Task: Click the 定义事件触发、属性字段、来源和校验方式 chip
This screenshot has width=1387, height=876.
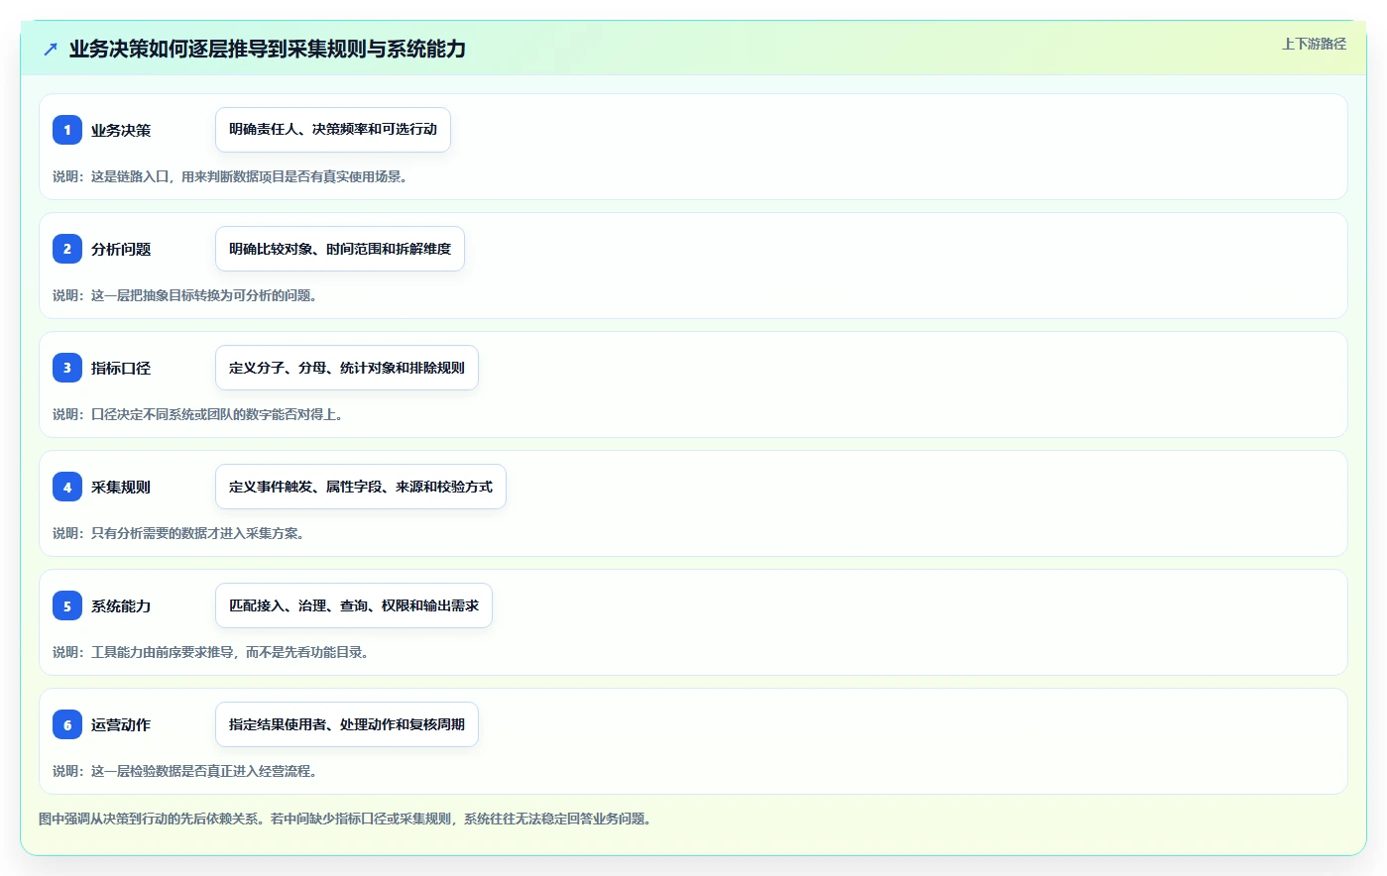Action: 361,487
